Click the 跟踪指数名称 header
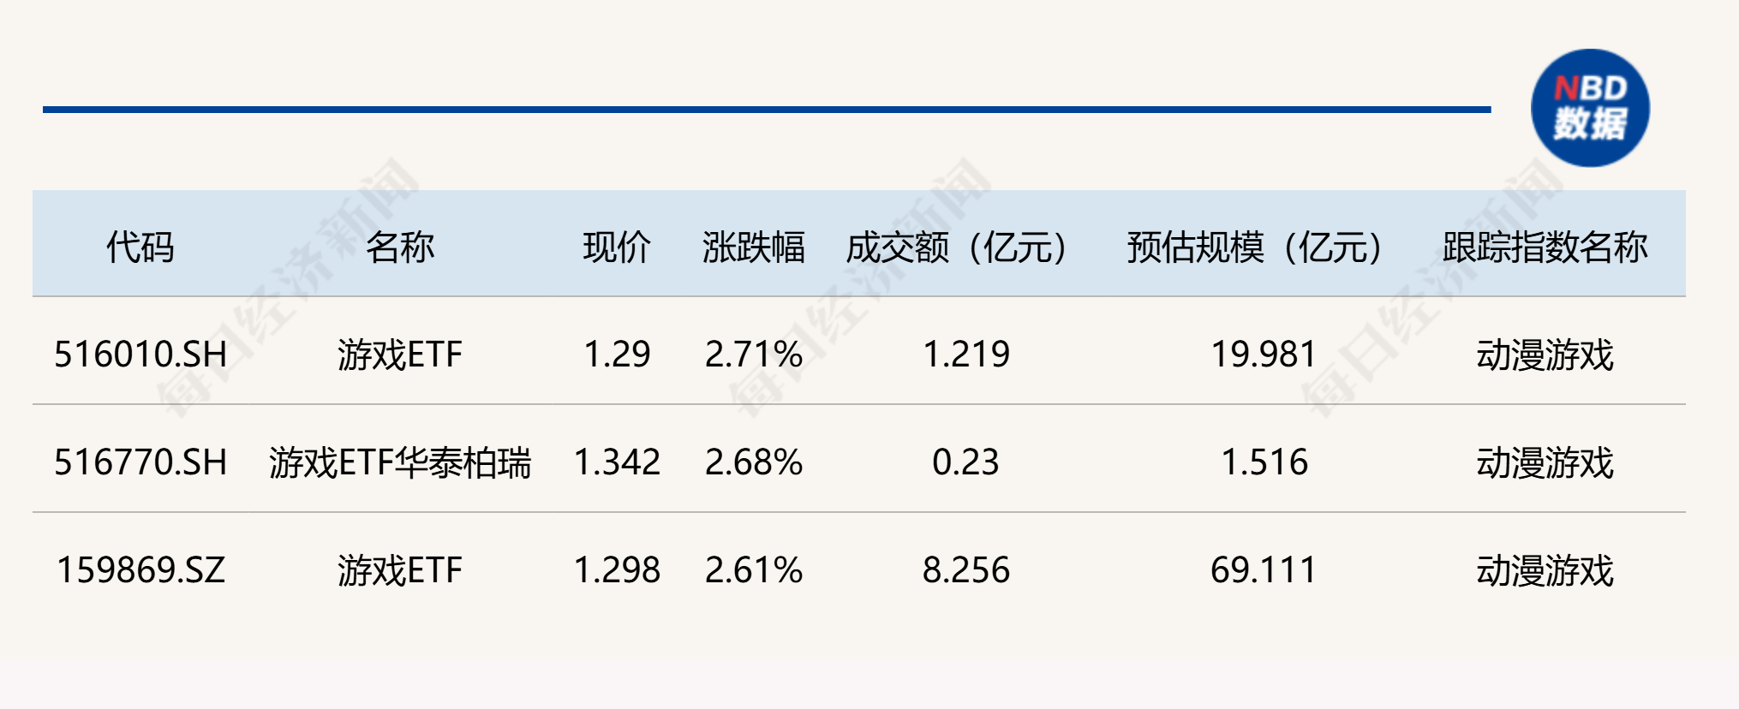 point(1545,247)
